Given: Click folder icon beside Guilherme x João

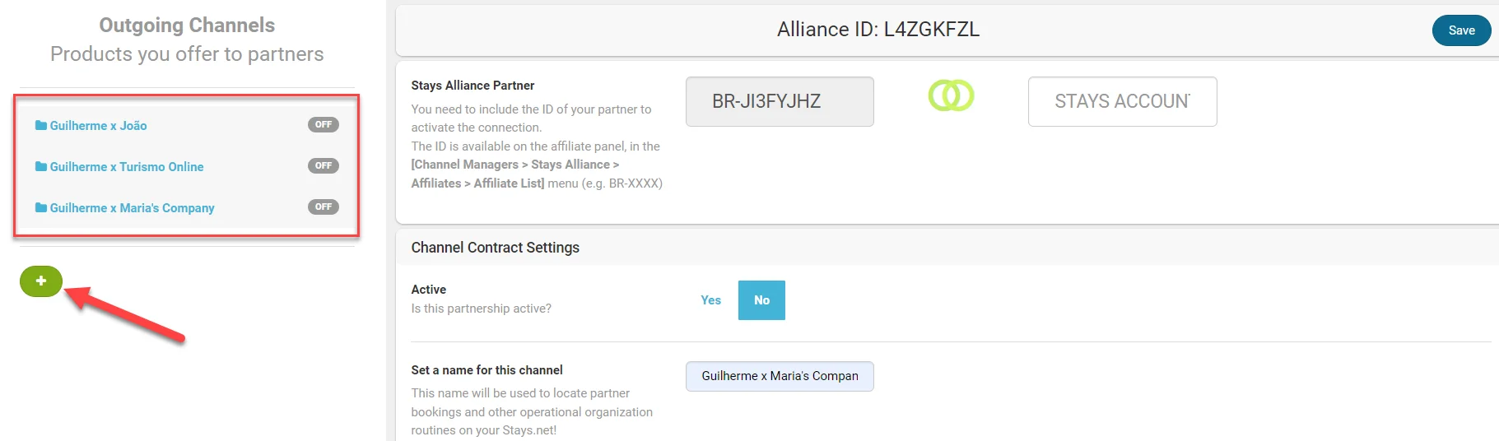Looking at the screenshot, I should 40,126.
